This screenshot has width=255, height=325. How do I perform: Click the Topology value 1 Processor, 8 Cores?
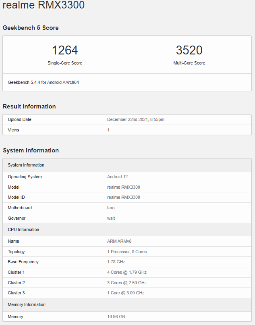pos(127,252)
